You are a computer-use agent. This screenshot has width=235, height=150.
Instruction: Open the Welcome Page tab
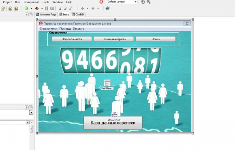point(46,15)
